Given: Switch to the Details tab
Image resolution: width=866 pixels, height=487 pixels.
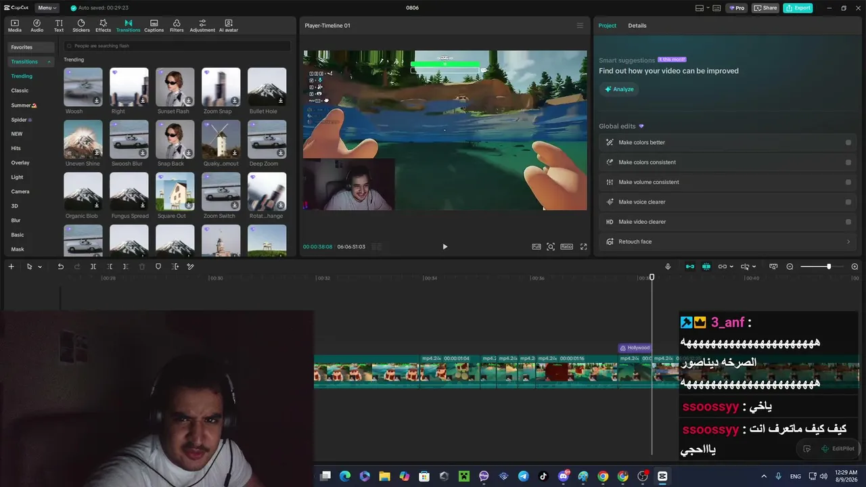Looking at the screenshot, I should pos(637,26).
